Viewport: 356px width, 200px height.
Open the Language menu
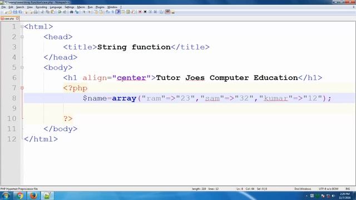56,7
